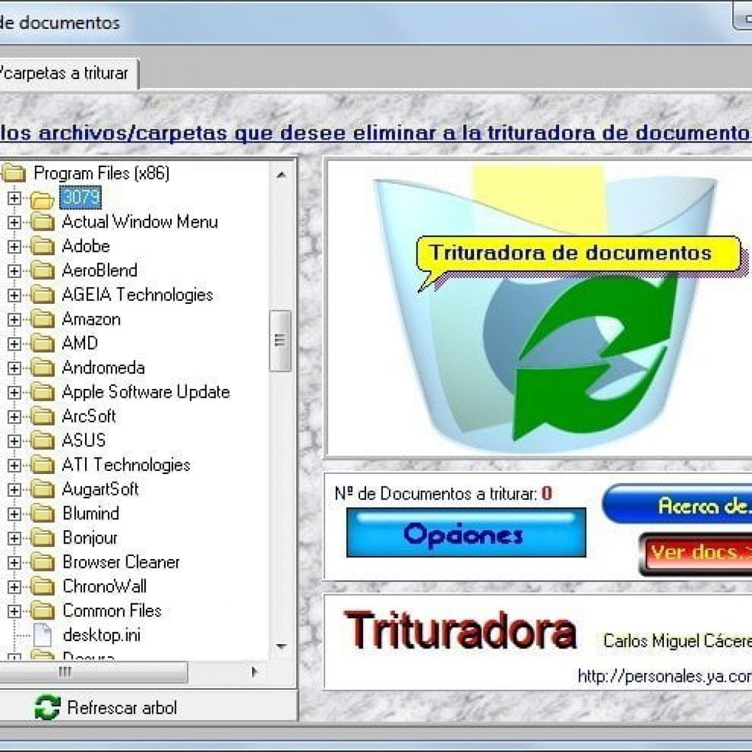Screen dimensions: 752x752
Task: Open the personales.ya.com link
Action: (x=664, y=676)
